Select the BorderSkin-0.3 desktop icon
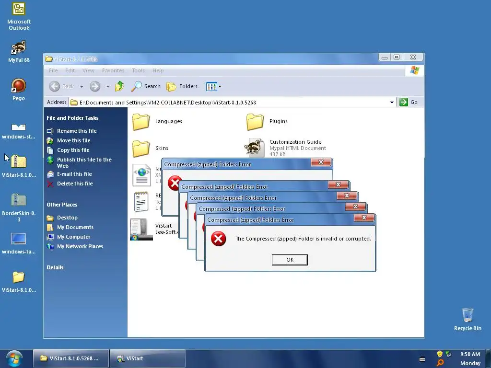 tap(19, 208)
